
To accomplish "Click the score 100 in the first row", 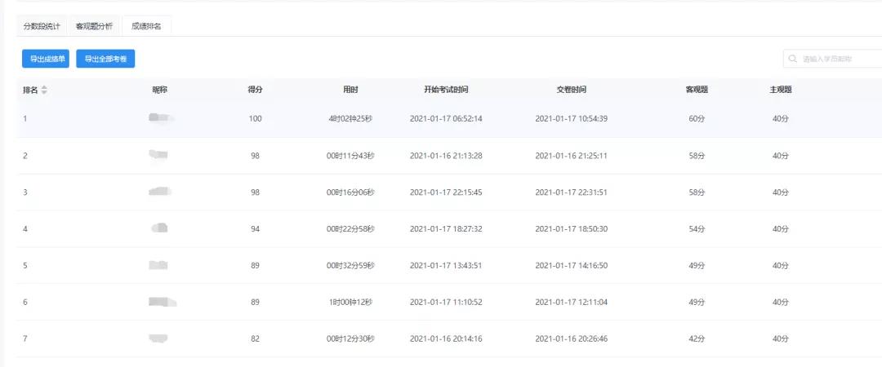I will click(256, 119).
